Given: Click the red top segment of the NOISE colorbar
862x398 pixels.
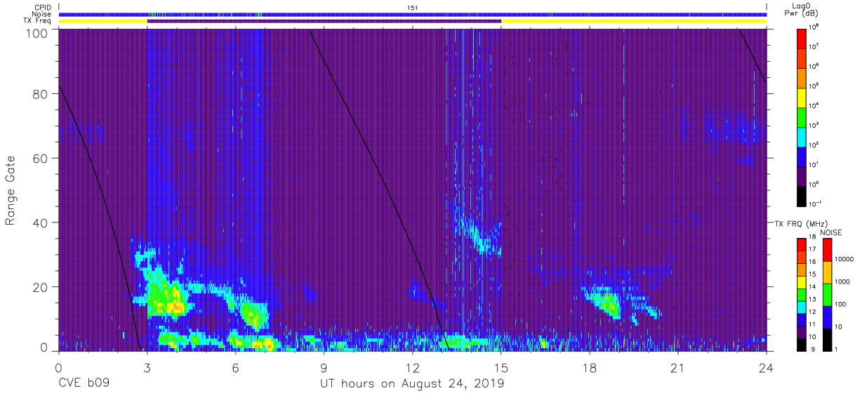Looking at the screenshot, I should coord(827,249).
